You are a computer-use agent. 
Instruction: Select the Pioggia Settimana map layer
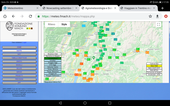point(53,76)
